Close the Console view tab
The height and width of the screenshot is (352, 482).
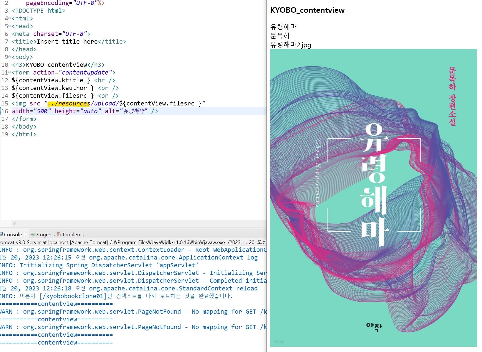[26, 234]
